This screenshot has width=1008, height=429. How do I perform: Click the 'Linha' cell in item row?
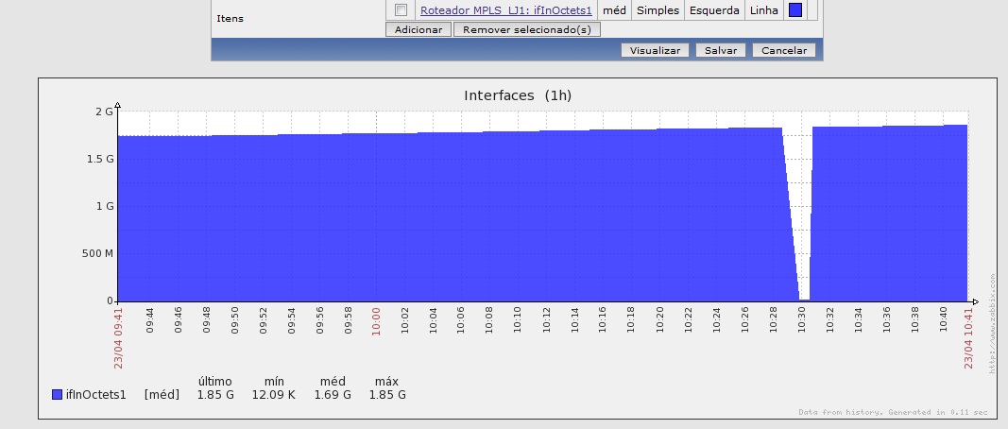click(x=763, y=10)
